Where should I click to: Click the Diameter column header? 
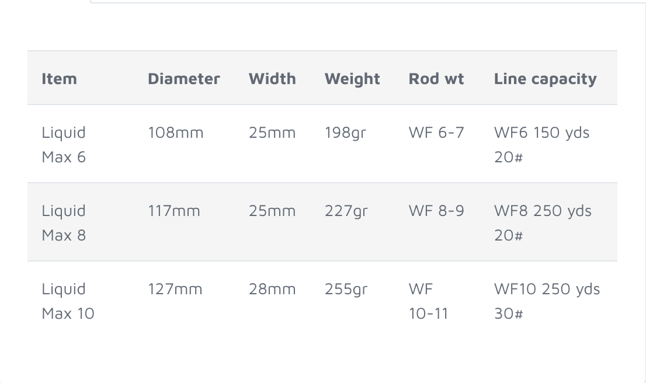pyautogui.click(x=184, y=79)
